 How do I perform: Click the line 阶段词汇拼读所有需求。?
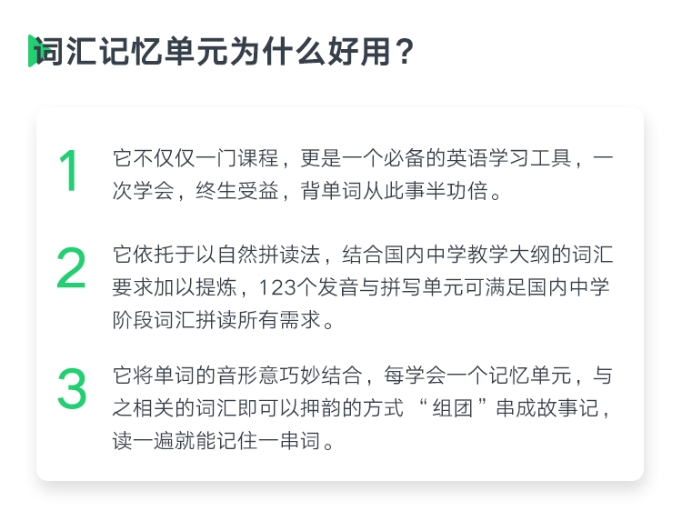tap(224, 320)
